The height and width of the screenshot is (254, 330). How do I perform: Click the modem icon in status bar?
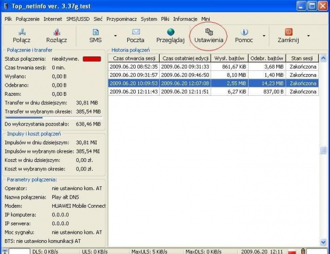pos(303,251)
